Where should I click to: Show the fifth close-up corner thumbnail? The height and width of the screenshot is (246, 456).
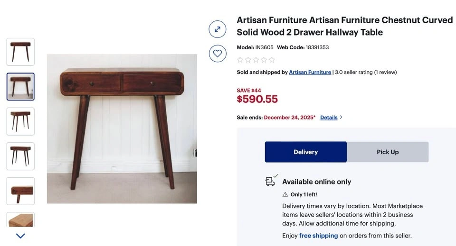(20, 191)
